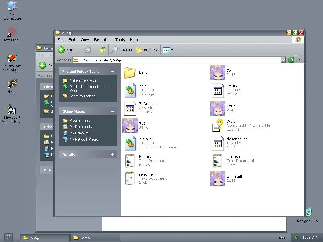Image resolution: width=323 pixels, height=242 pixels.
Task: Switch to the Temp taskbar button
Action: coord(95,238)
